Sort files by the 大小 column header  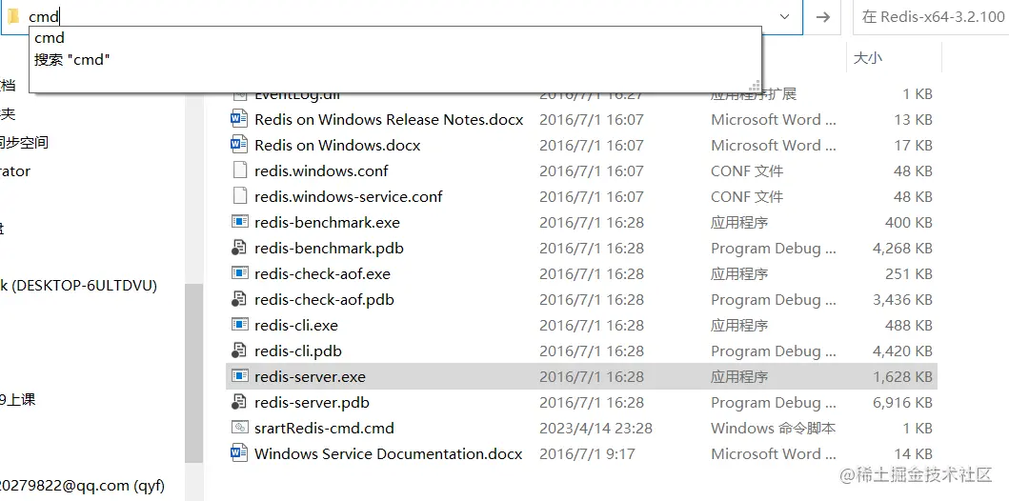[x=894, y=58]
